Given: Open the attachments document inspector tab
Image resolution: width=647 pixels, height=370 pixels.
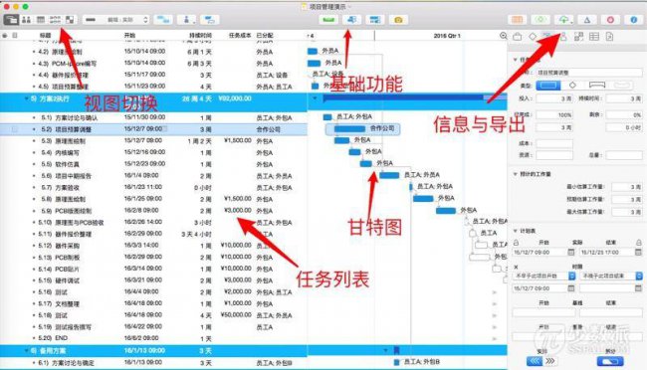Looking at the screenshot, I should coord(609,36).
